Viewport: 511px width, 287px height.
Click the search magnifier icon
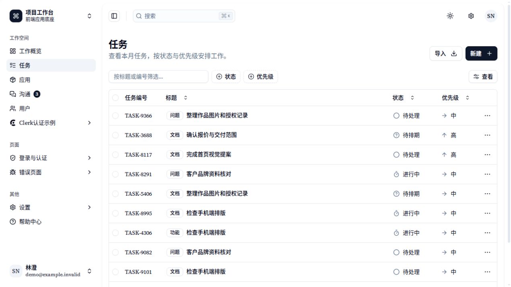(139, 16)
